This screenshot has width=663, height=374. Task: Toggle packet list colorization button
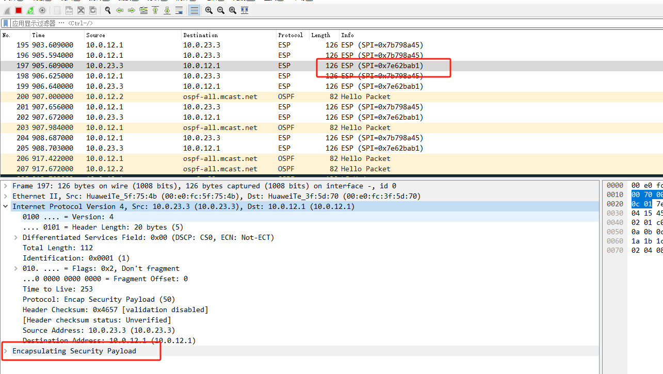194,10
